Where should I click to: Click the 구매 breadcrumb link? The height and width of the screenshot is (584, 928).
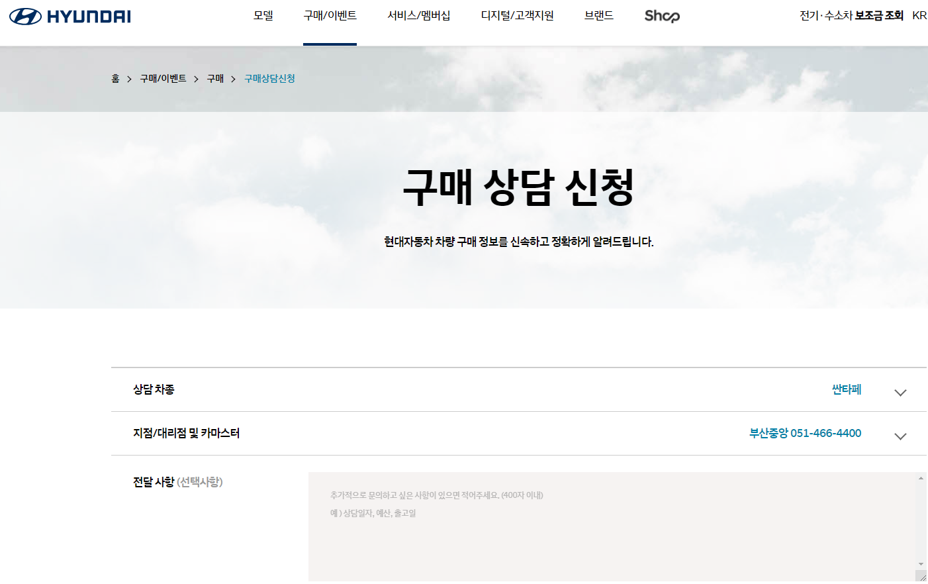pos(214,78)
